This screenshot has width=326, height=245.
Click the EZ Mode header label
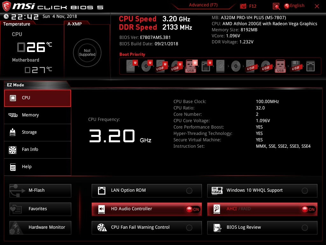click(x=16, y=85)
